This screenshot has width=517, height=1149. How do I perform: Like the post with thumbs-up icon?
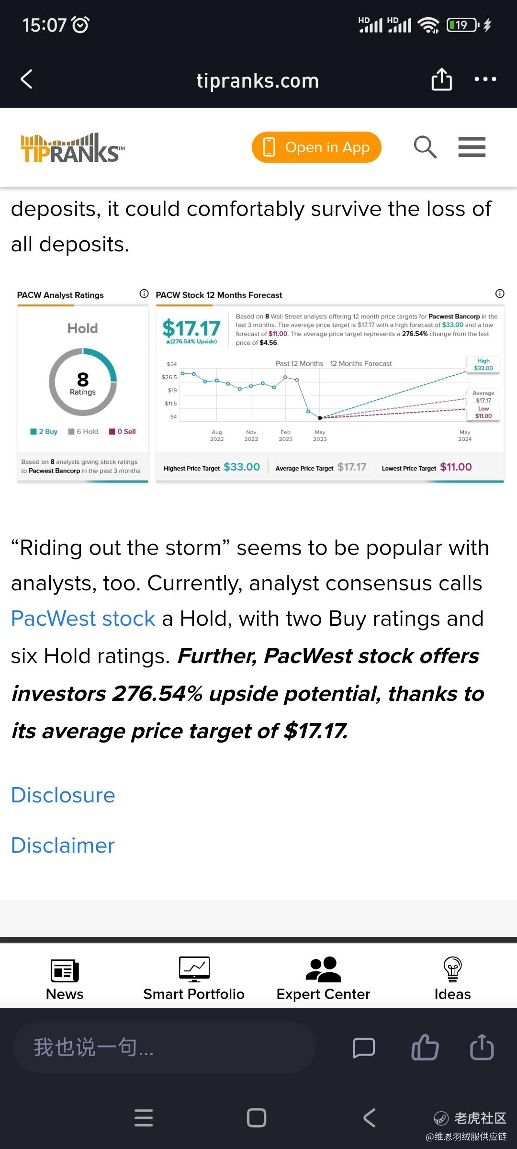[425, 1047]
